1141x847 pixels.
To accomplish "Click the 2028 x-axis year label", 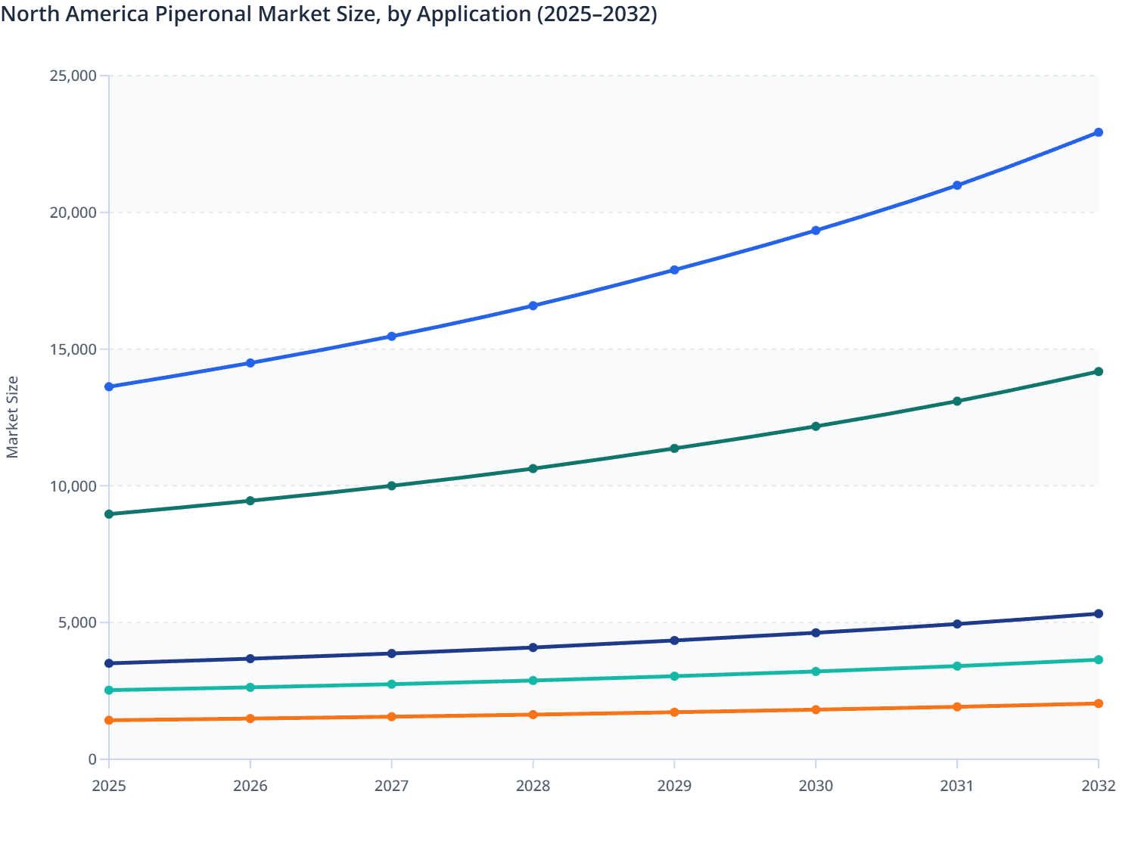I will (x=533, y=786).
